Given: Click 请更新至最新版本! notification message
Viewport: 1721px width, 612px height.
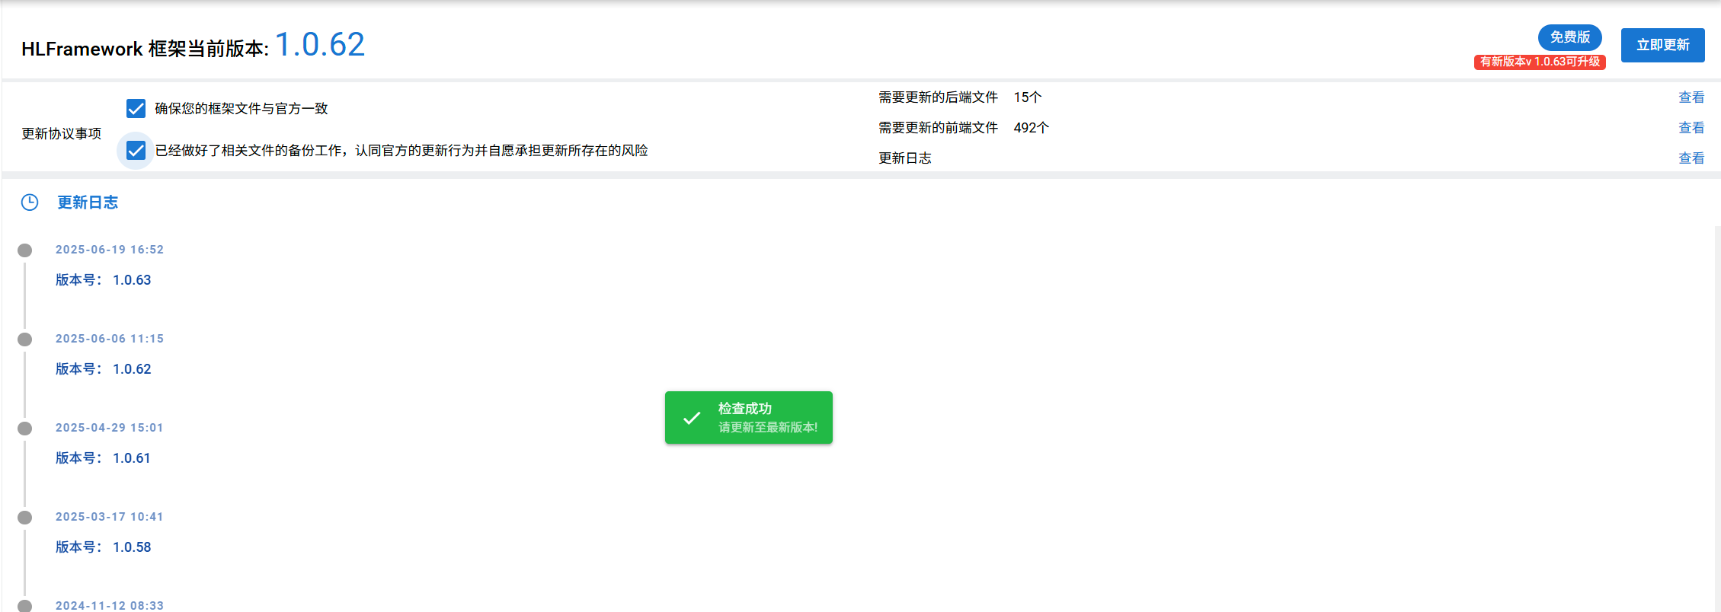Looking at the screenshot, I should pyautogui.click(x=768, y=428).
